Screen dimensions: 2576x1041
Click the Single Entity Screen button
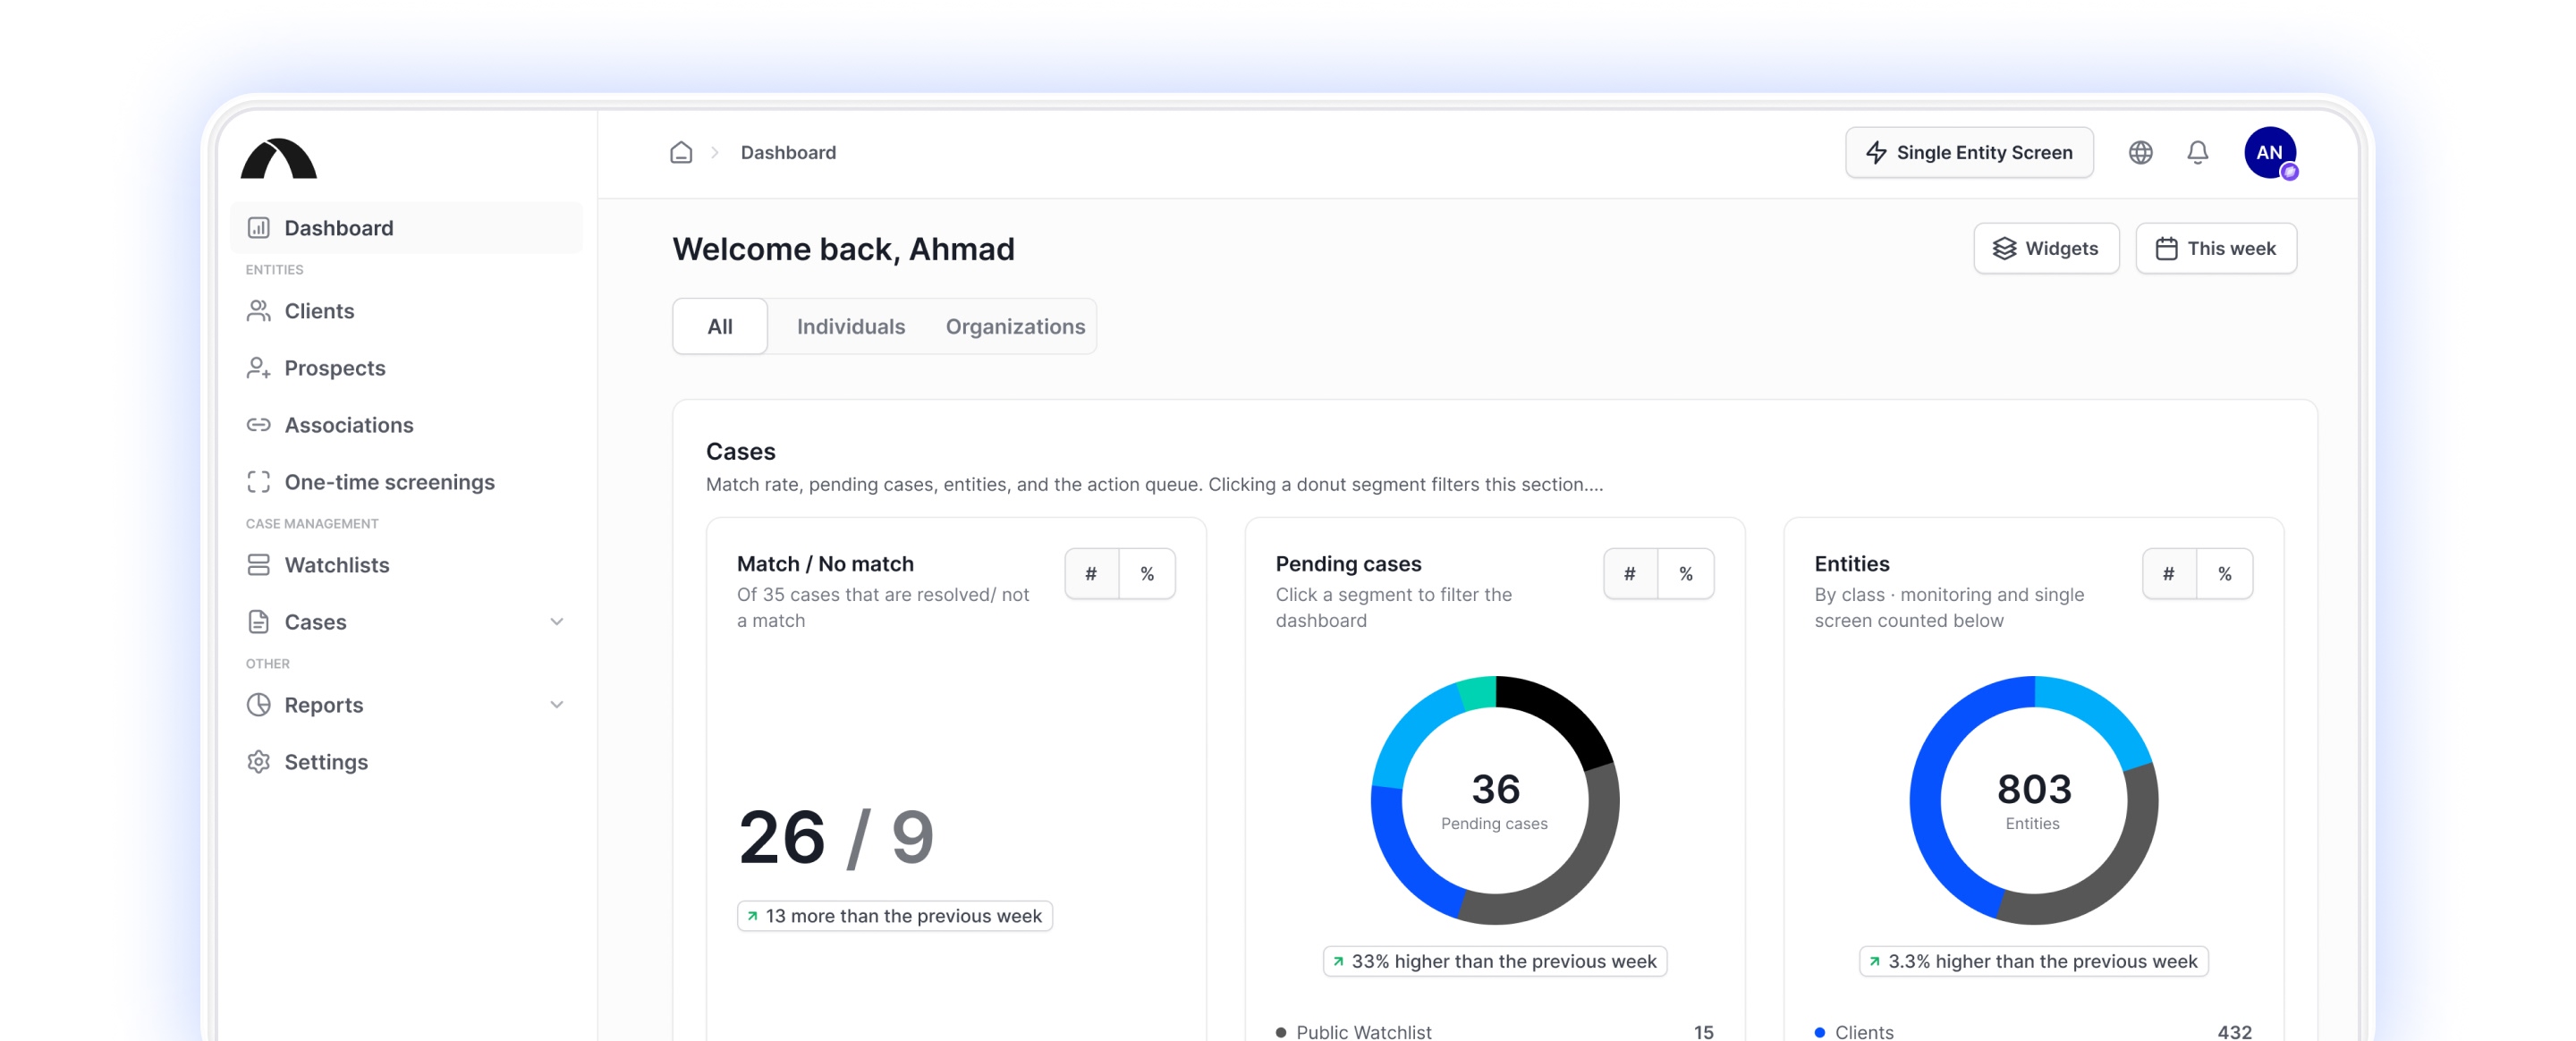pos(1969,152)
